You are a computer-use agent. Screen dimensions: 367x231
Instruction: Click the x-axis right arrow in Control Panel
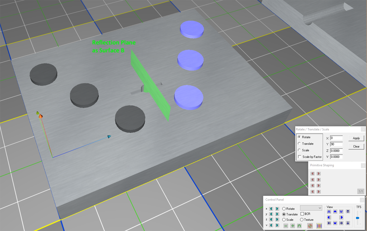pyautogui.click(x=277, y=208)
